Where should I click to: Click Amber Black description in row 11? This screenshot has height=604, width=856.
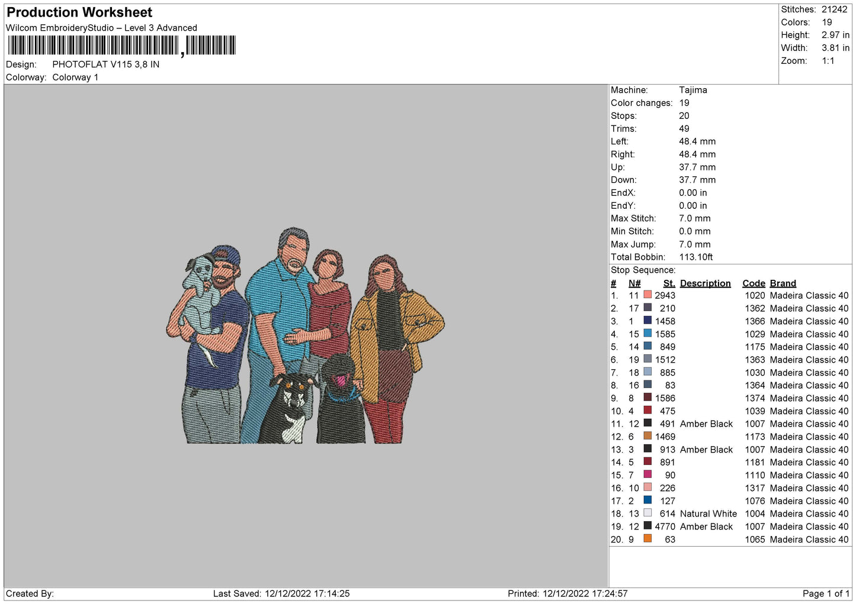(x=706, y=424)
